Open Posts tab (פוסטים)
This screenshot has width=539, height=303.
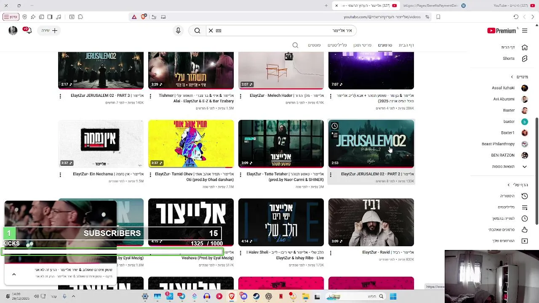pyautogui.click(x=314, y=45)
